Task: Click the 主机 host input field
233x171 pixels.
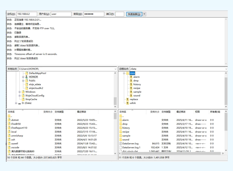Action: click(27, 14)
